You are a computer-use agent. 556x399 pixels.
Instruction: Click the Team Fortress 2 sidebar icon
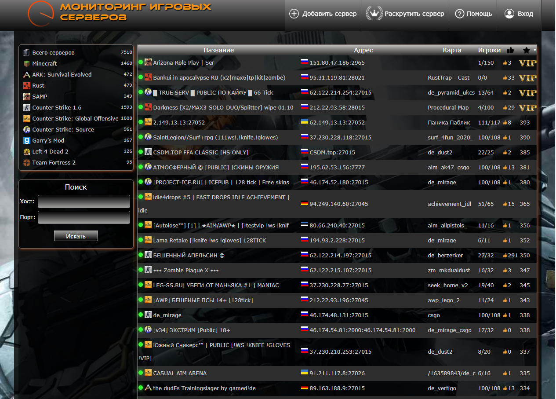pos(27,162)
